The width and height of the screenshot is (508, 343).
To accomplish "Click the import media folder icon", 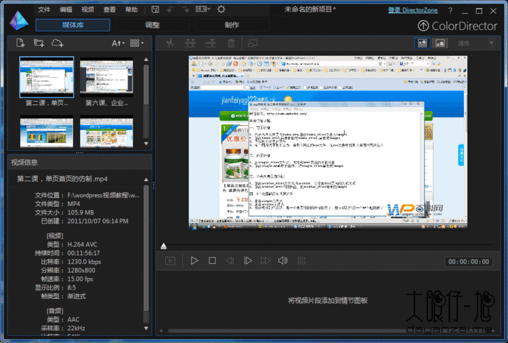I will click(39, 43).
